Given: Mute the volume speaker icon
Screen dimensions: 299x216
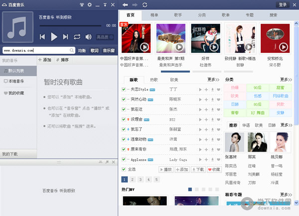Looking at the screenshot, I should click(89, 37).
